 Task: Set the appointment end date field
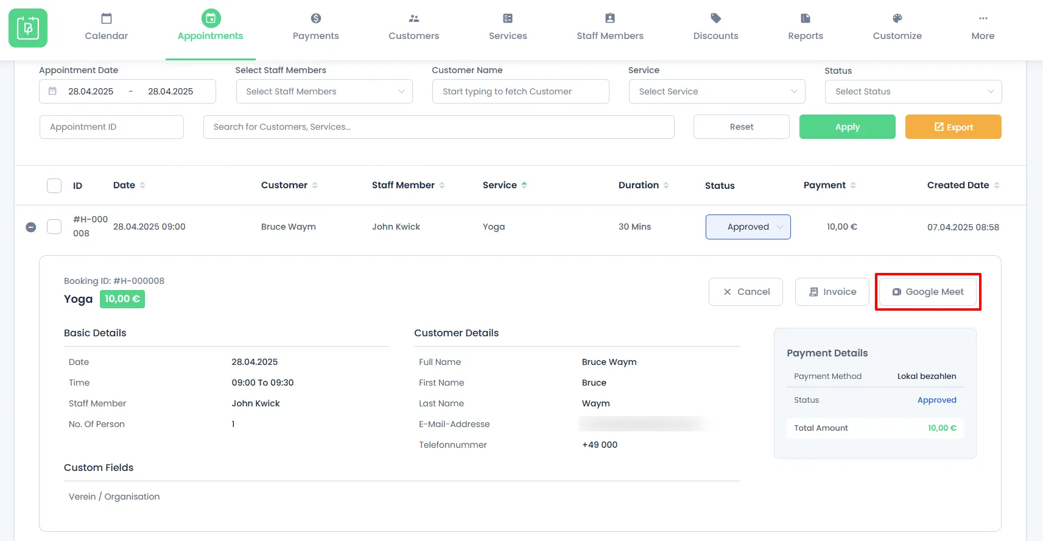coord(170,91)
